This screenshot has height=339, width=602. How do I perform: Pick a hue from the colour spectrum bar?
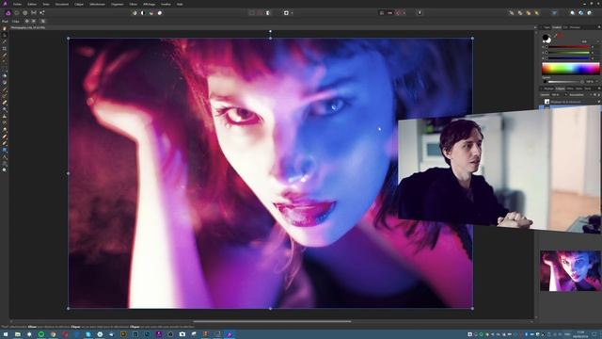click(571, 69)
